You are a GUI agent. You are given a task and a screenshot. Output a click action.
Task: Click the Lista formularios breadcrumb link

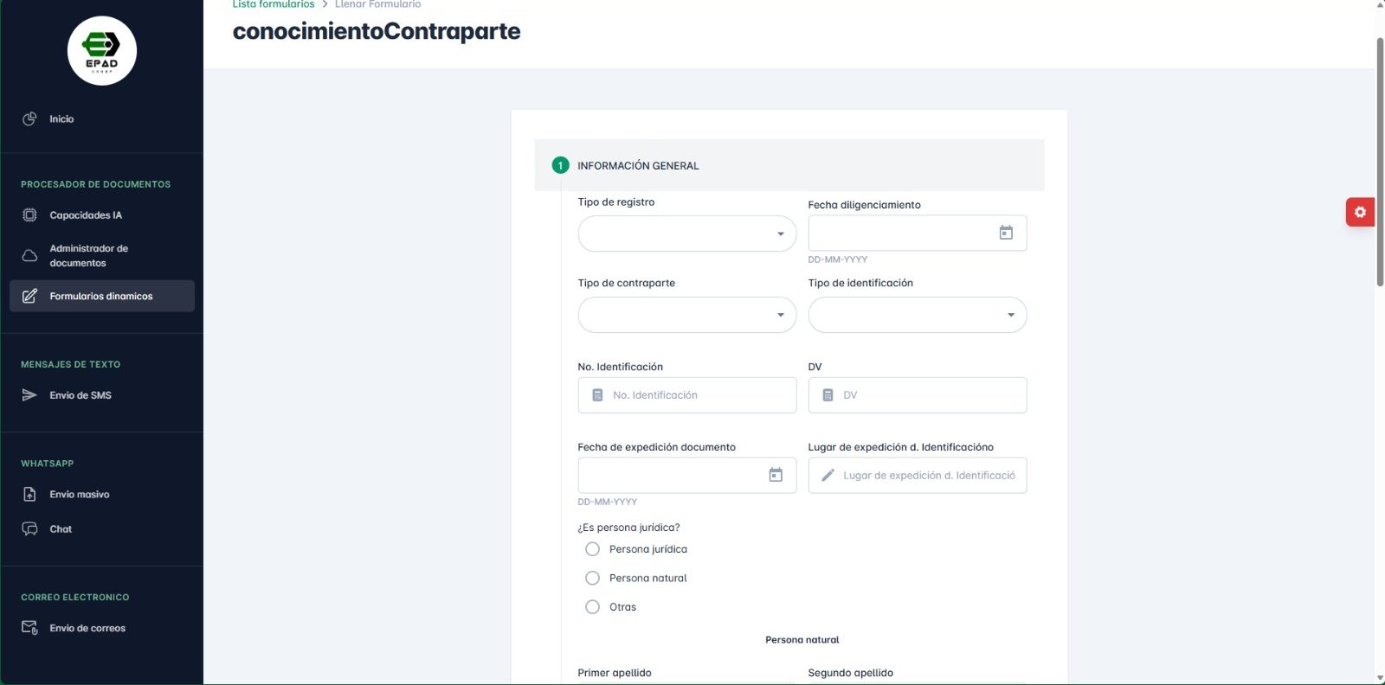point(274,4)
